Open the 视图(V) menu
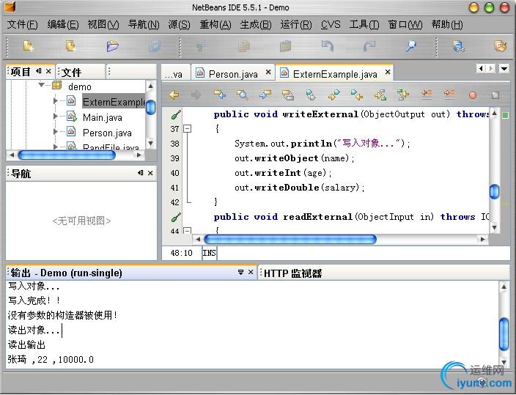 pyautogui.click(x=103, y=25)
